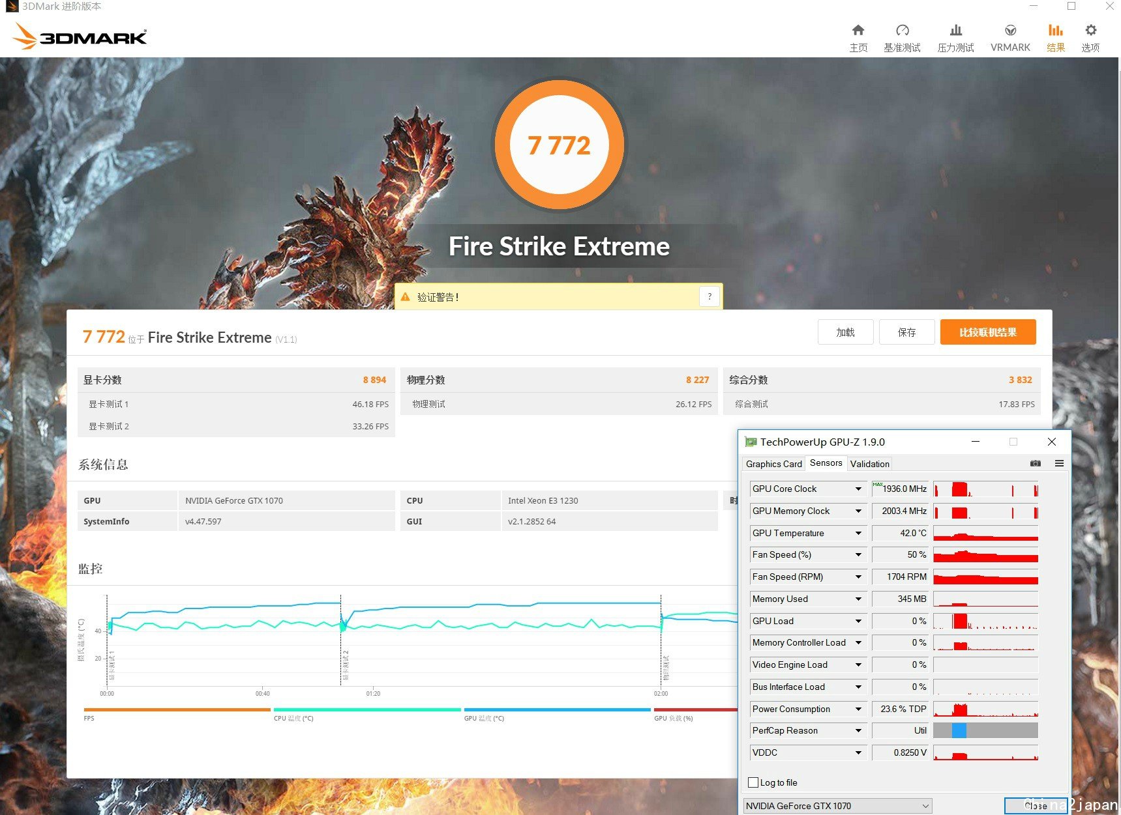Image resolution: width=1121 pixels, height=815 pixels.
Task: Open the Benchmarks (基准测试) gauge icon
Action: pyautogui.click(x=902, y=30)
